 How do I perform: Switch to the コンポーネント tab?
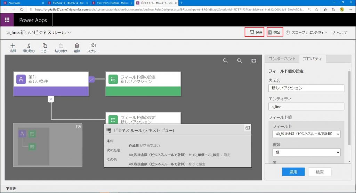pos(282,59)
